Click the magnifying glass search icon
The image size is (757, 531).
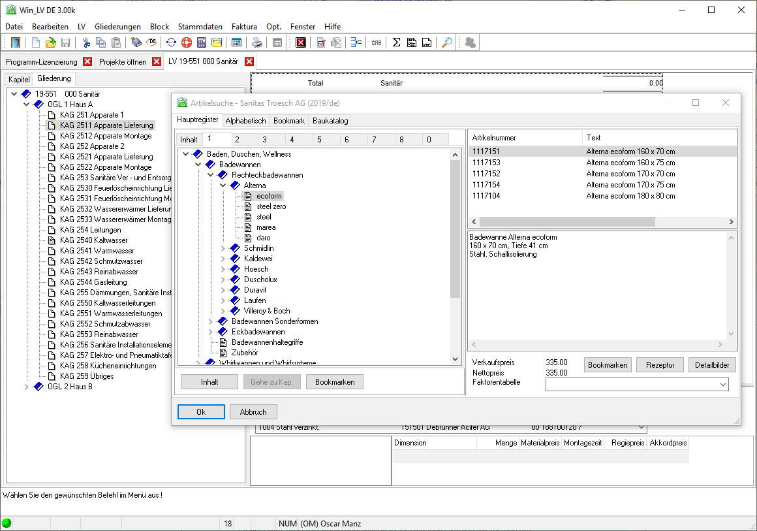pos(446,43)
